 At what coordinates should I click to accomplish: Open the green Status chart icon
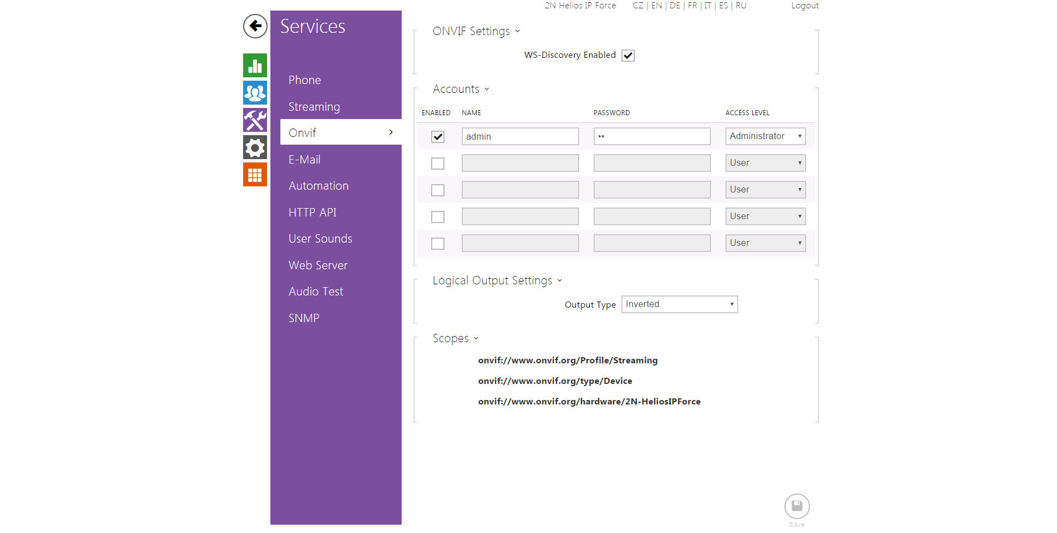(x=255, y=66)
